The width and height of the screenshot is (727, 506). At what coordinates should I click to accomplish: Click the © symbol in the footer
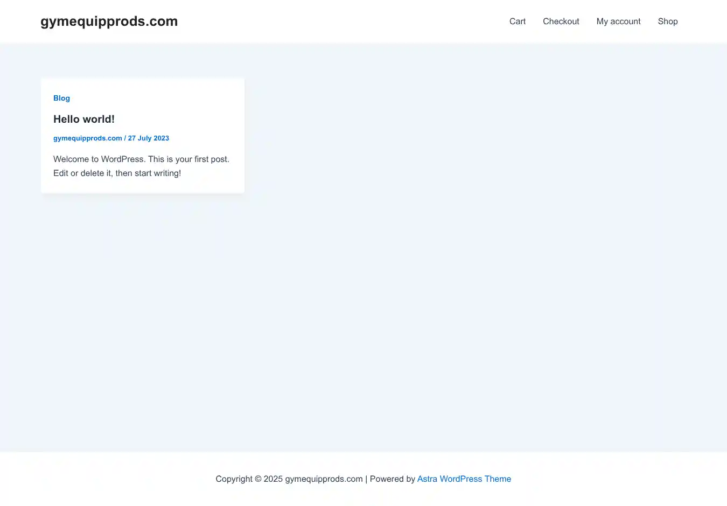(258, 479)
